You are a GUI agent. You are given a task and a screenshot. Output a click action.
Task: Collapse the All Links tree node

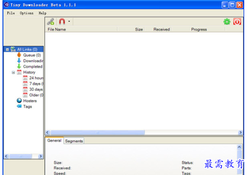[7, 49]
